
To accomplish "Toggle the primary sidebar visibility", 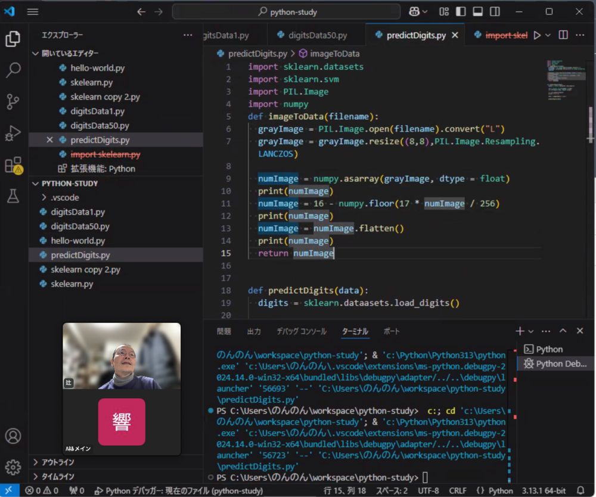I will pyautogui.click(x=460, y=11).
